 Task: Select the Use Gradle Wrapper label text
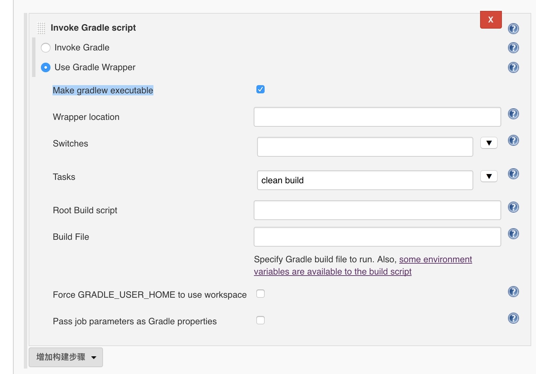click(x=95, y=67)
